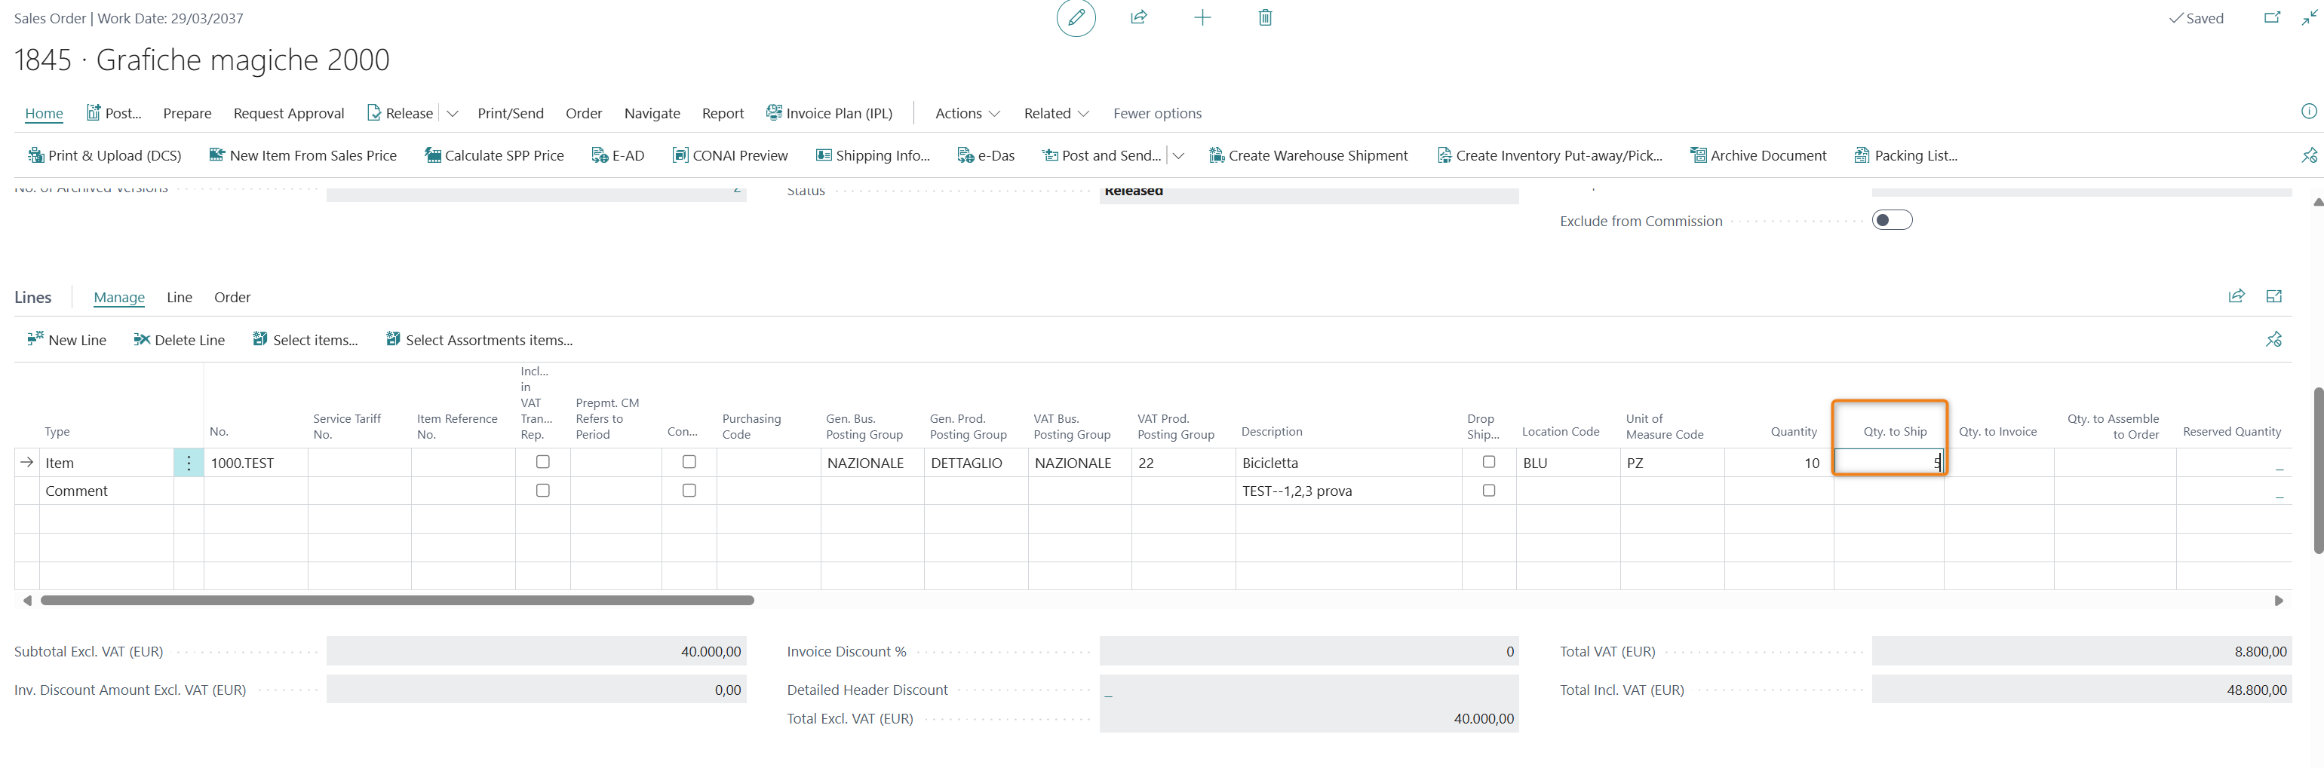Viewport: 2324px width, 768px height.
Task: Click Select Assortments items...
Action: [479, 340]
